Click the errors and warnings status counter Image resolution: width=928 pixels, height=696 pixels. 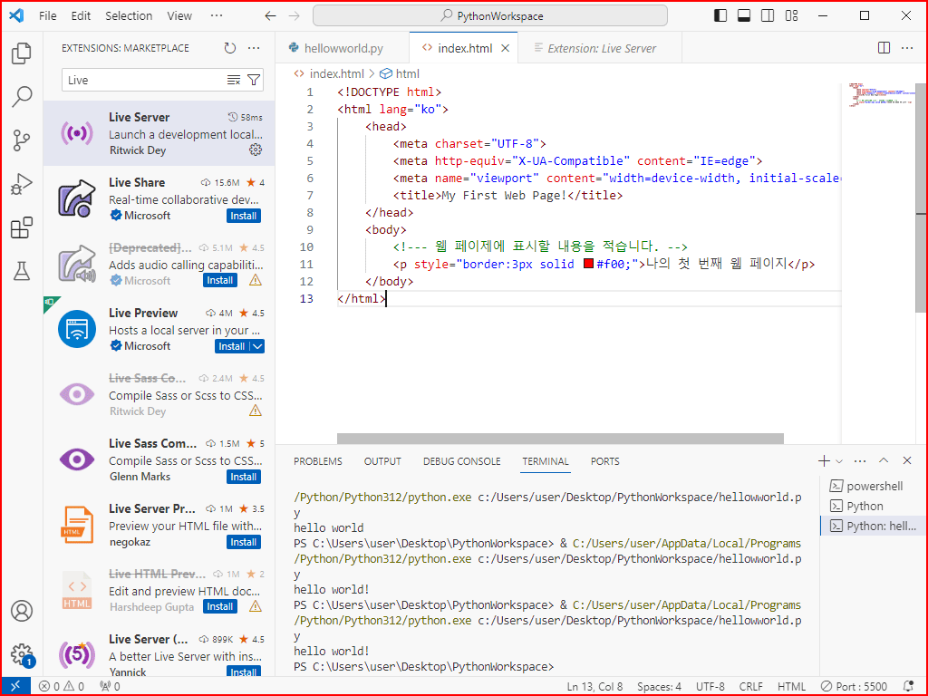[62, 686]
